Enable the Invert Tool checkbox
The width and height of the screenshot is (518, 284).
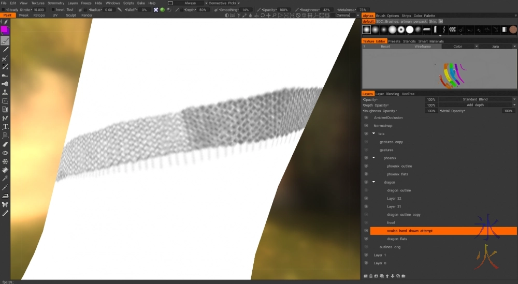coord(52,10)
